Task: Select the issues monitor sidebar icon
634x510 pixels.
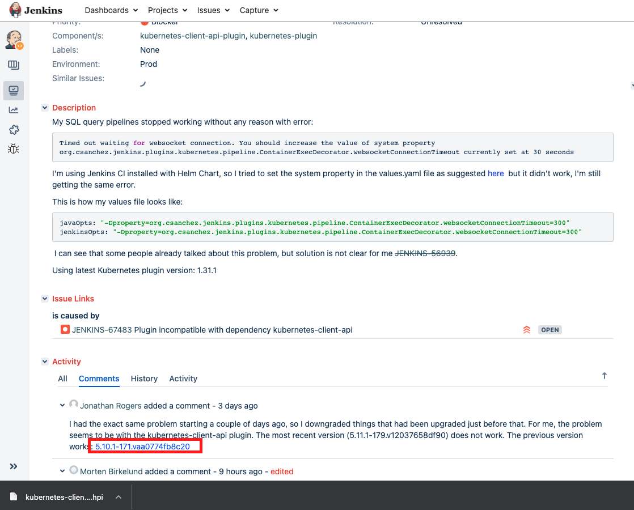Action: point(14,91)
